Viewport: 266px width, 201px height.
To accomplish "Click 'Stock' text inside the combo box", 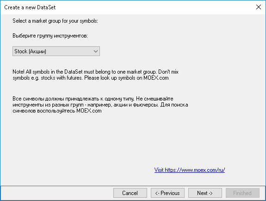I will click(21, 51).
